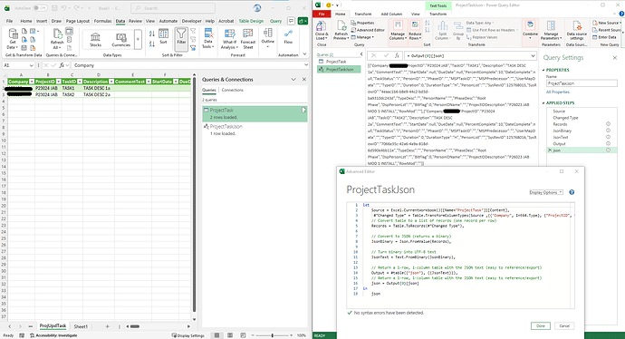
Task: Open What-If Analysis menu
Action: pos(229,39)
